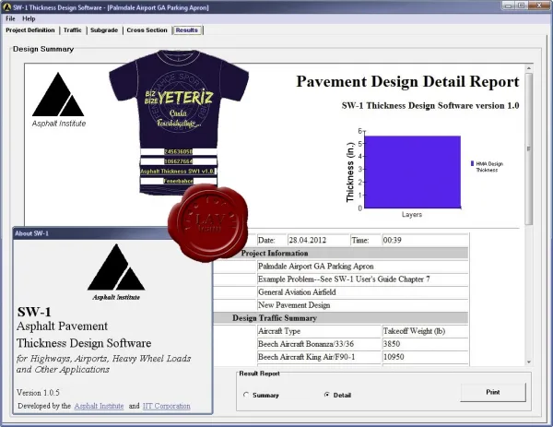
Task: Open the Subgrade tab
Action: pos(104,30)
